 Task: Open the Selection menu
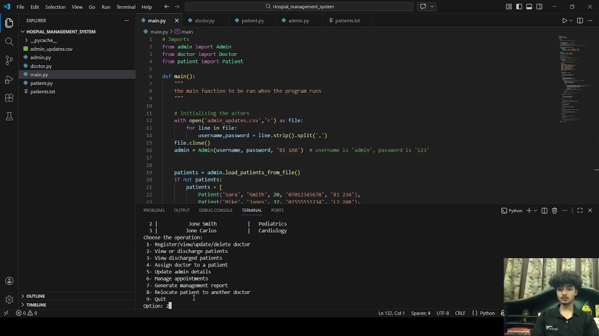click(x=55, y=7)
